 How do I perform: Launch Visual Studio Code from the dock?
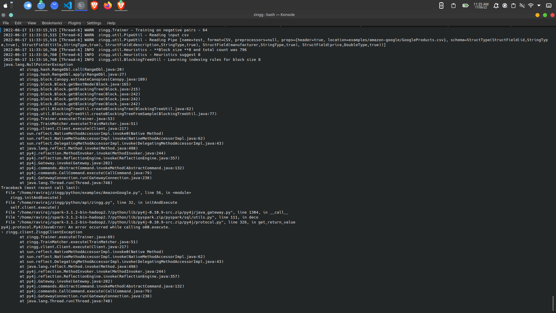click(x=67, y=6)
